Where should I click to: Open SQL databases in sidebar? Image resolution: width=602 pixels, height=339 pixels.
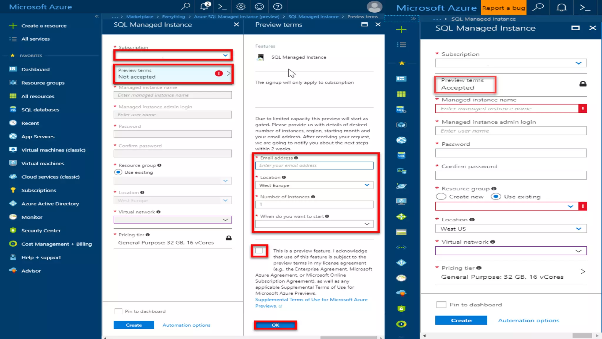tap(40, 110)
